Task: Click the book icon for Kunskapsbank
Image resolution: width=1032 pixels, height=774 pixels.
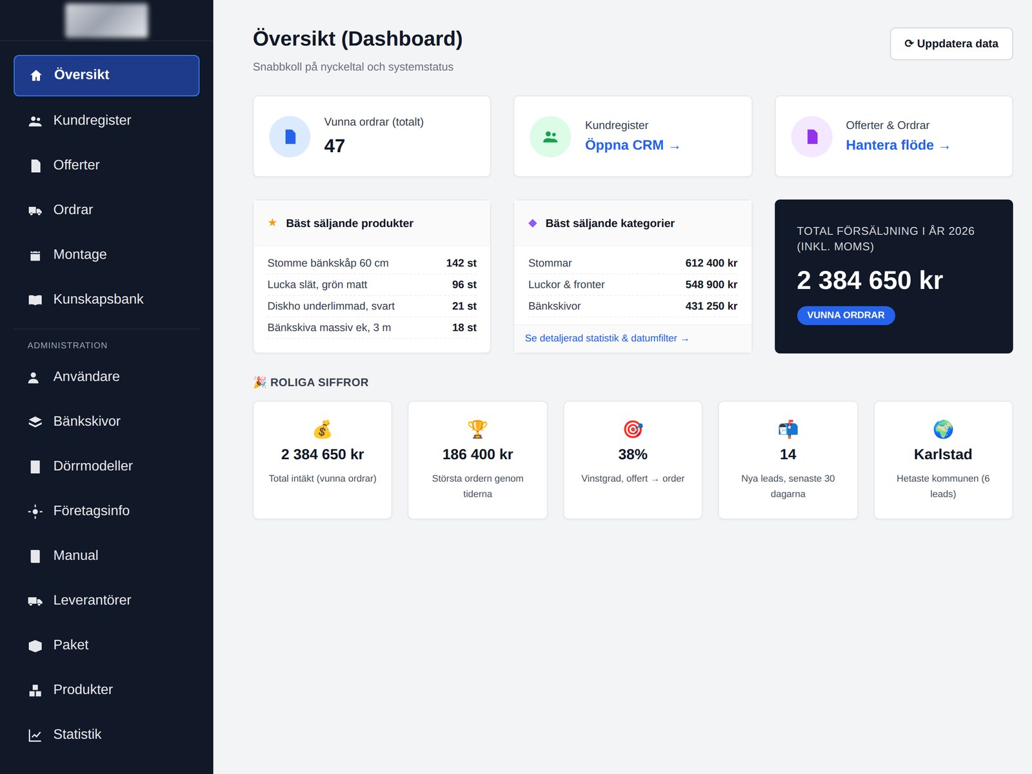Action: click(x=35, y=300)
